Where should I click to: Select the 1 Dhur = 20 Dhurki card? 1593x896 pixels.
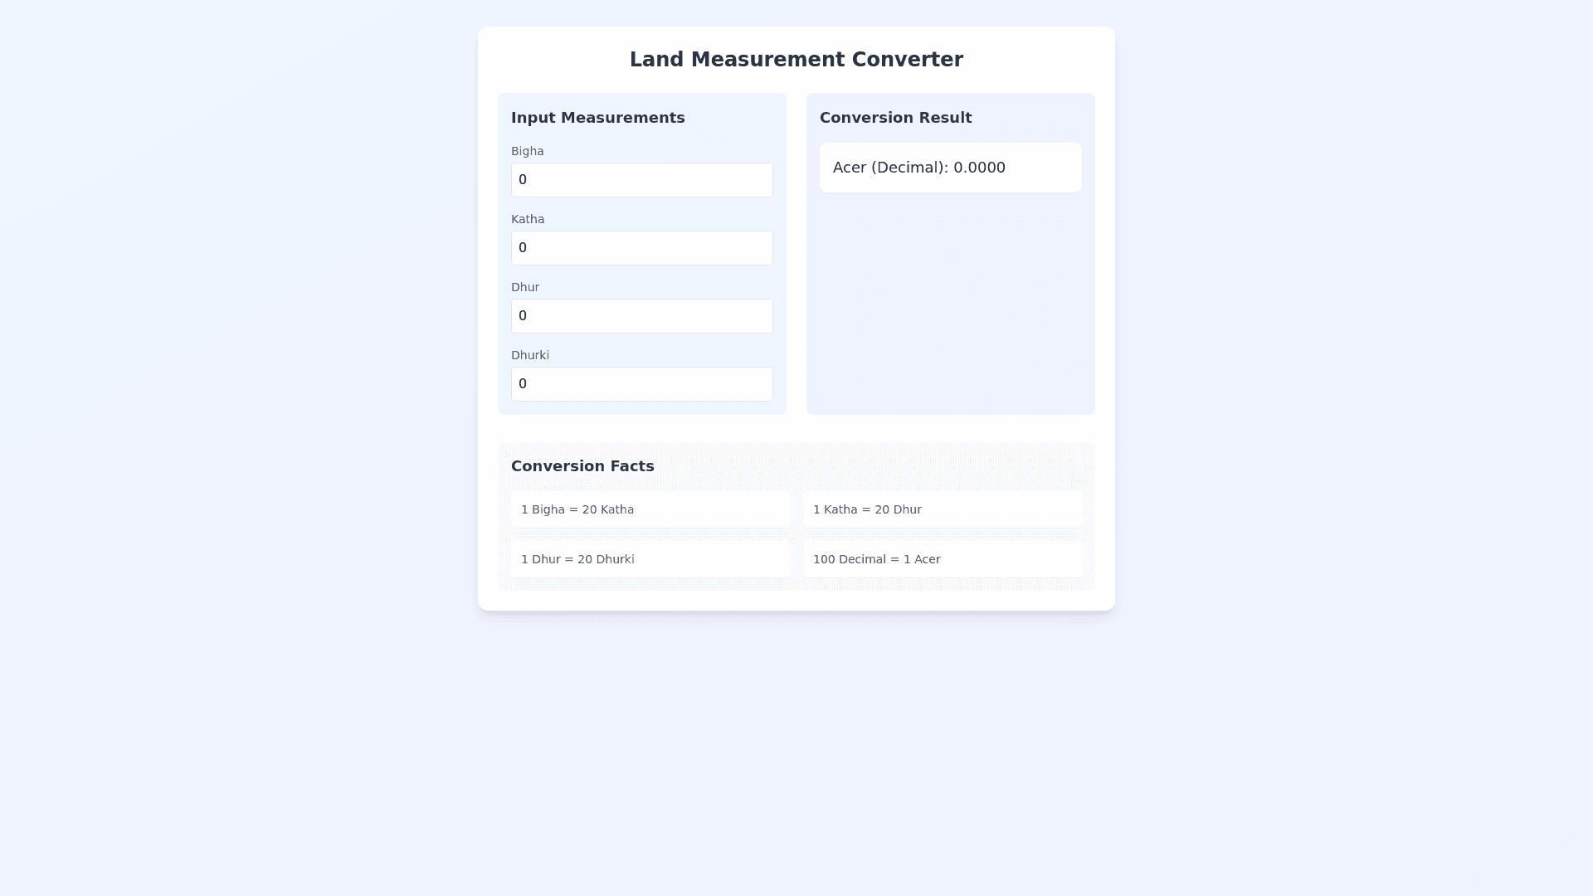point(650,559)
